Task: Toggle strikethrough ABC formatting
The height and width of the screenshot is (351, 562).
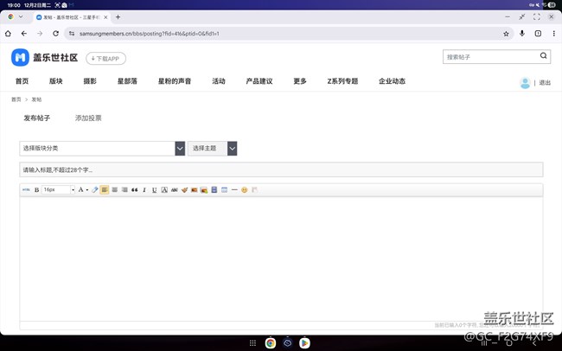Action: pos(174,189)
